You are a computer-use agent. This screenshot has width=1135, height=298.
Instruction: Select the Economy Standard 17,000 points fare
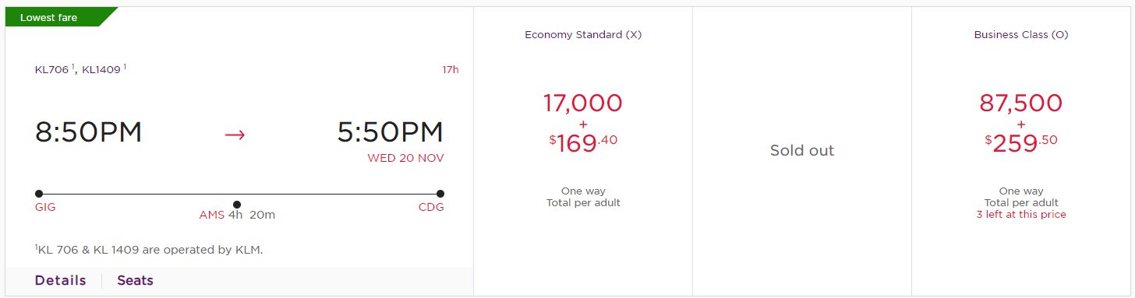[583, 152]
